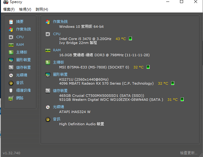203x157 pixels.
Task: Click the 作業系統 heading in summary panel
Action: pos(60,22)
